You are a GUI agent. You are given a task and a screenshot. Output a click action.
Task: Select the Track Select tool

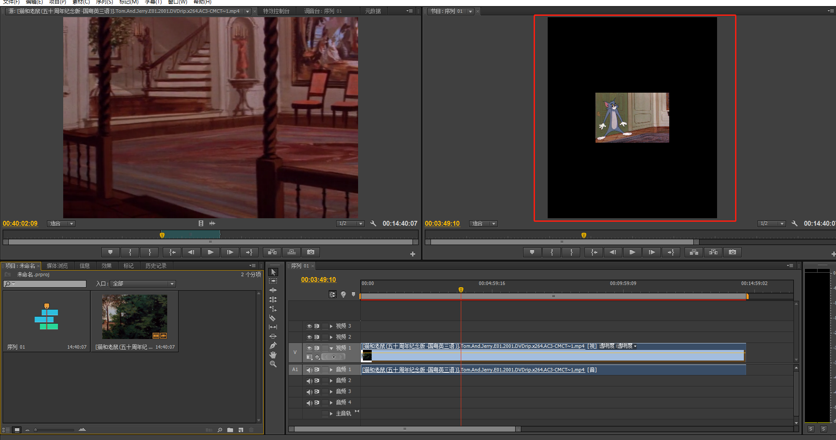pos(273,281)
